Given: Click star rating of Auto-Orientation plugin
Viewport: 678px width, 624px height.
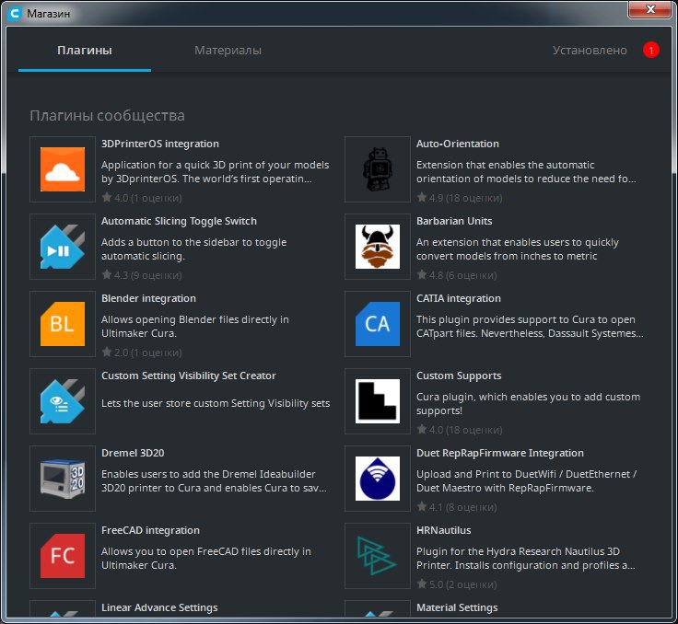Looking at the screenshot, I should click(459, 198).
